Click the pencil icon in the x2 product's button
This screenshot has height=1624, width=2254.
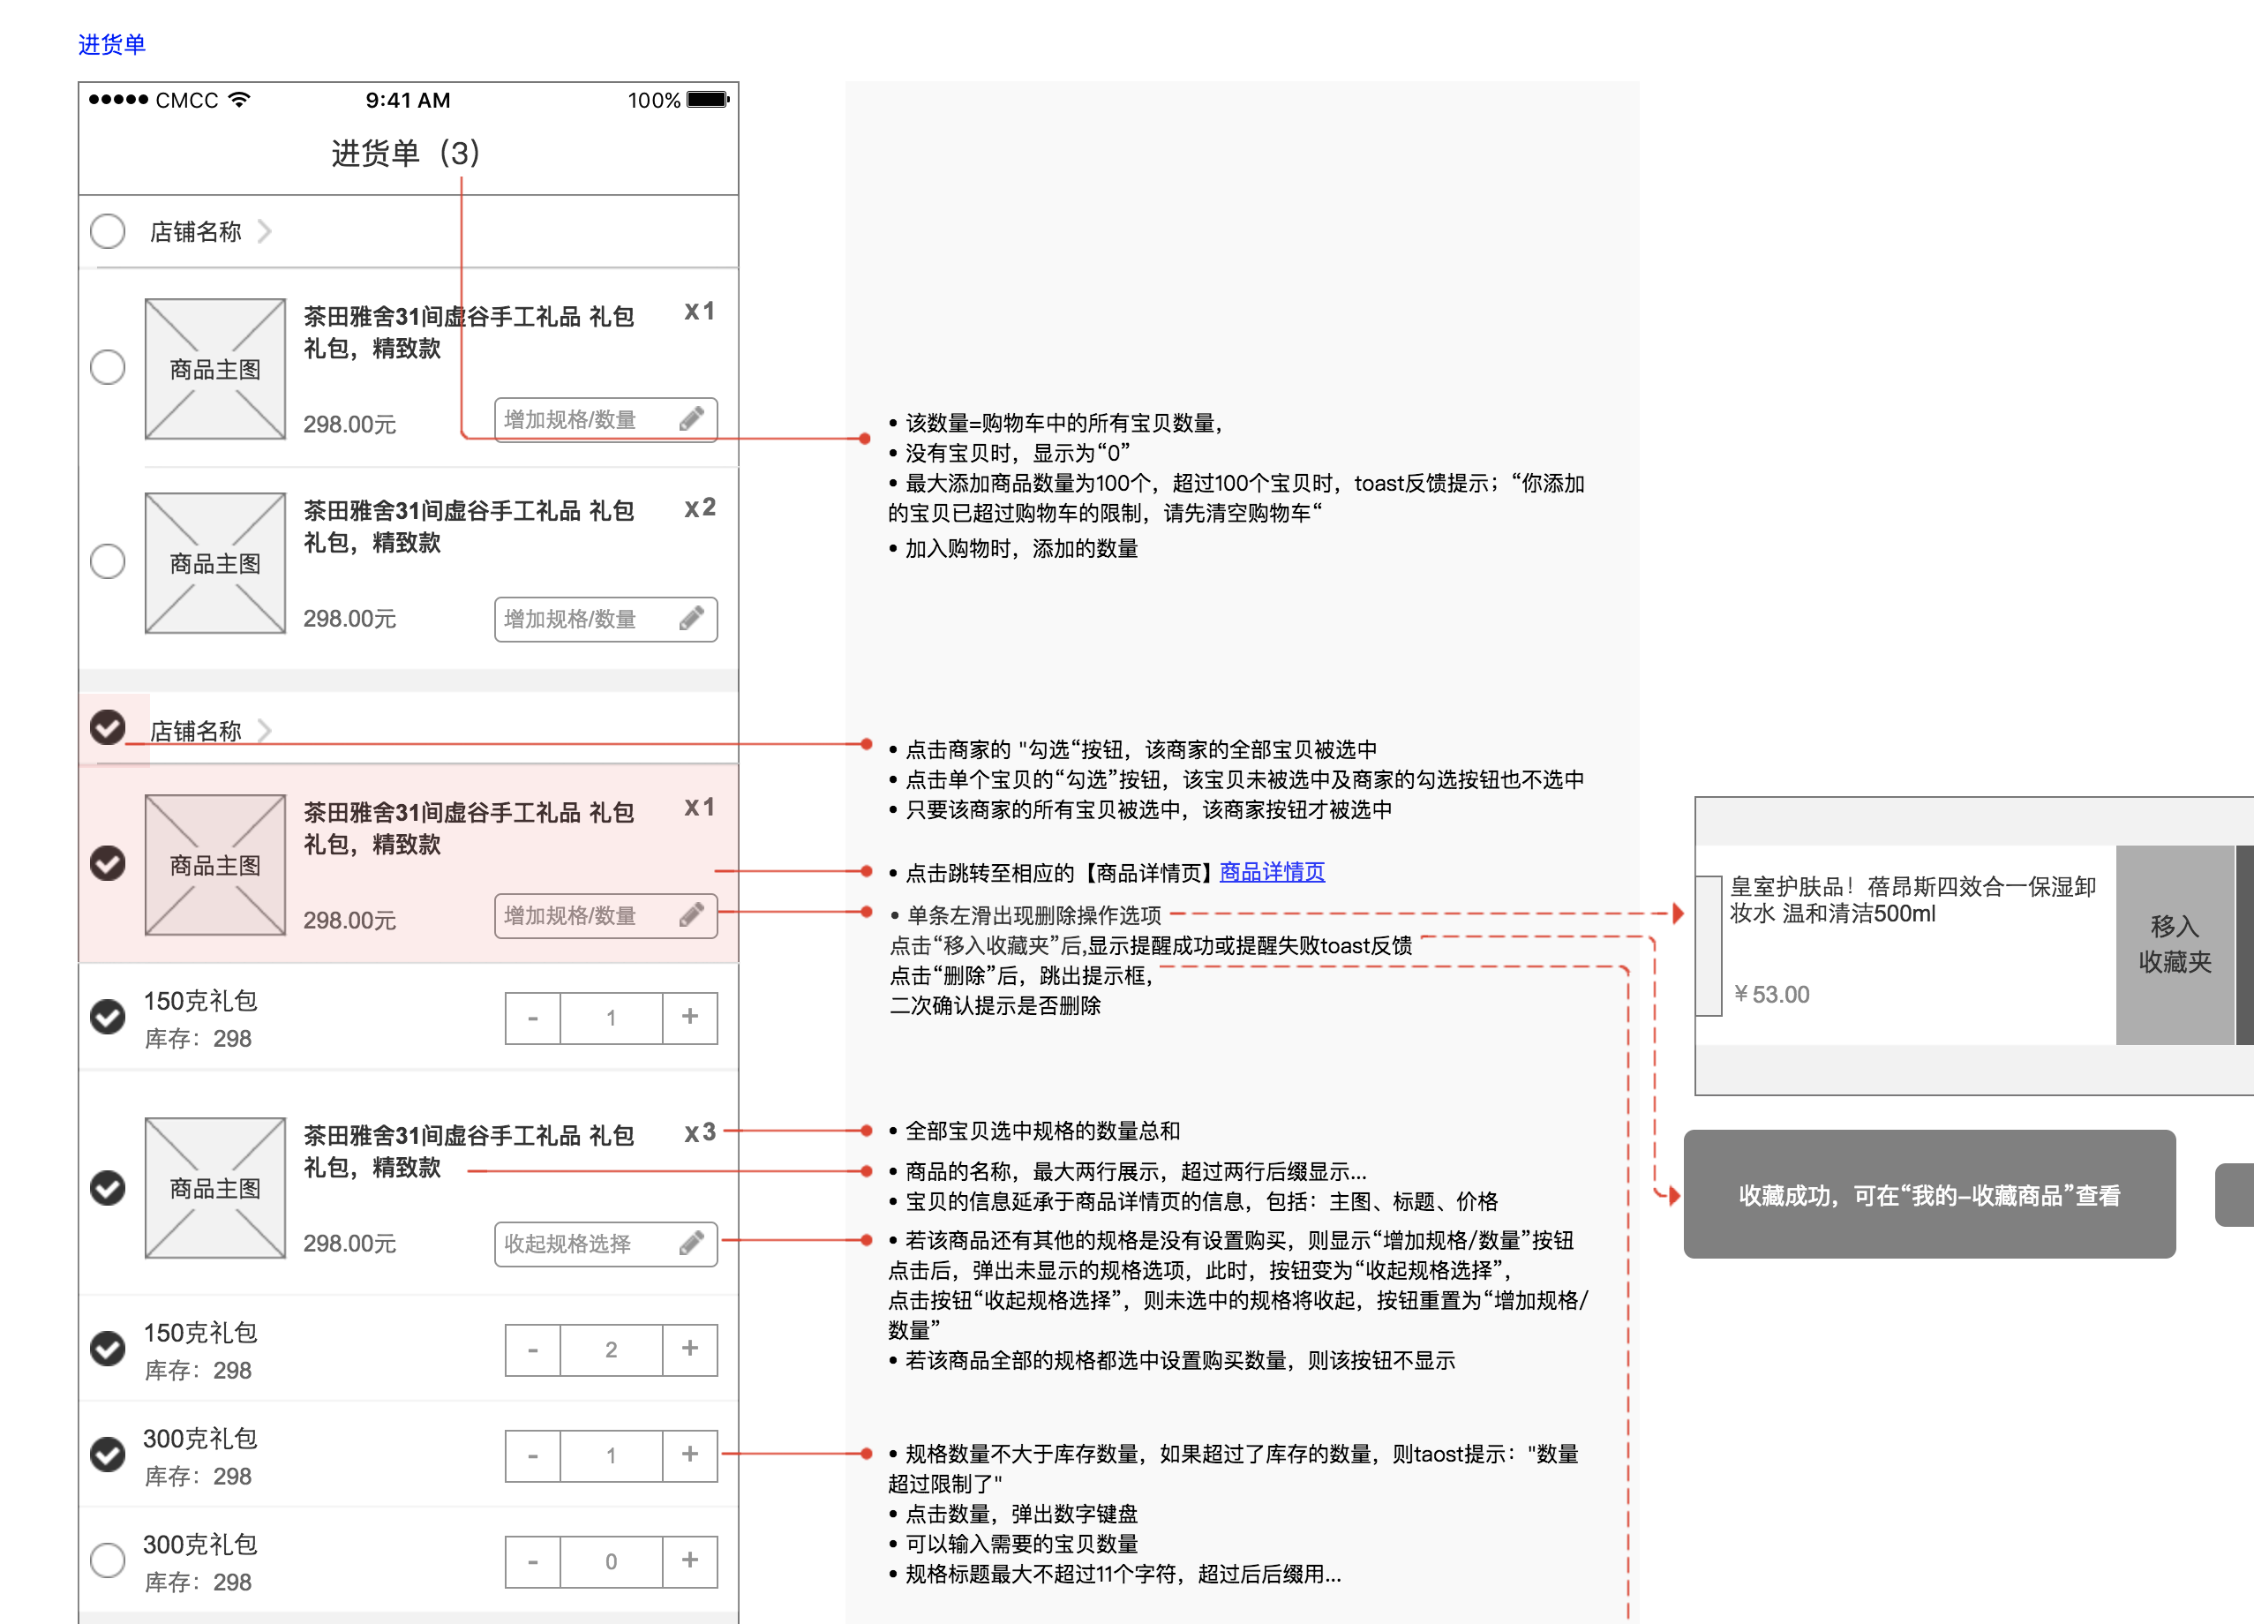click(692, 618)
